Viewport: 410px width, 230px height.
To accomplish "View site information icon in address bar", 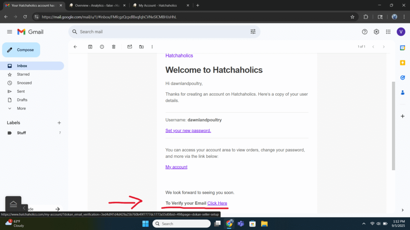I will point(36,17).
